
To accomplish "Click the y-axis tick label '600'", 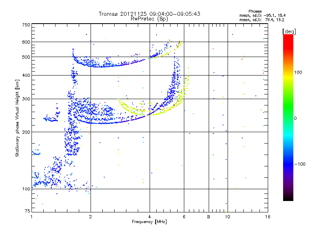I will coord(26,42).
